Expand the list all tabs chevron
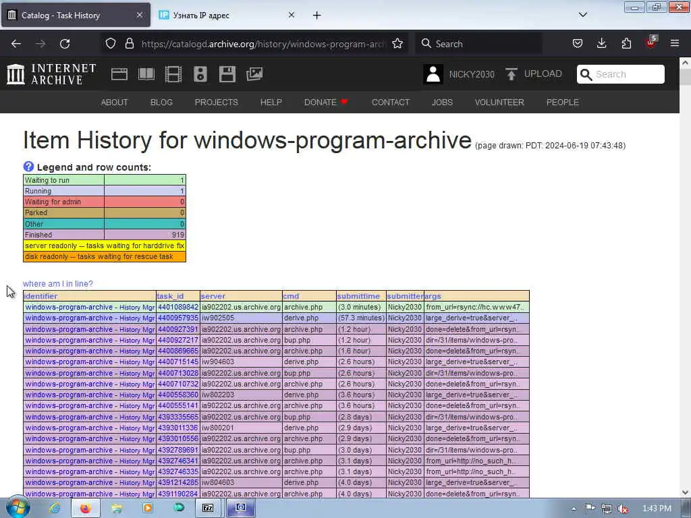The width and height of the screenshot is (691, 518). coord(582,15)
